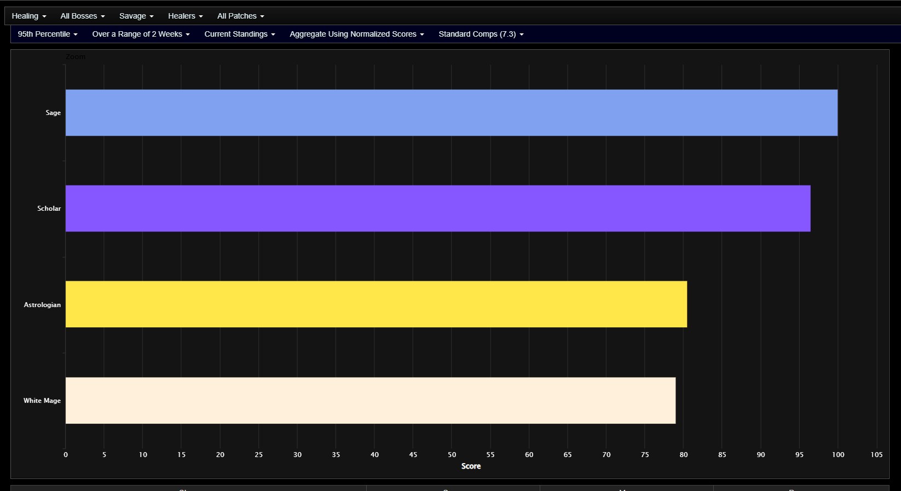Click the Scholar axis label
Image resolution: width=901 pixels, height=491 pixels.
coord(49,209)
